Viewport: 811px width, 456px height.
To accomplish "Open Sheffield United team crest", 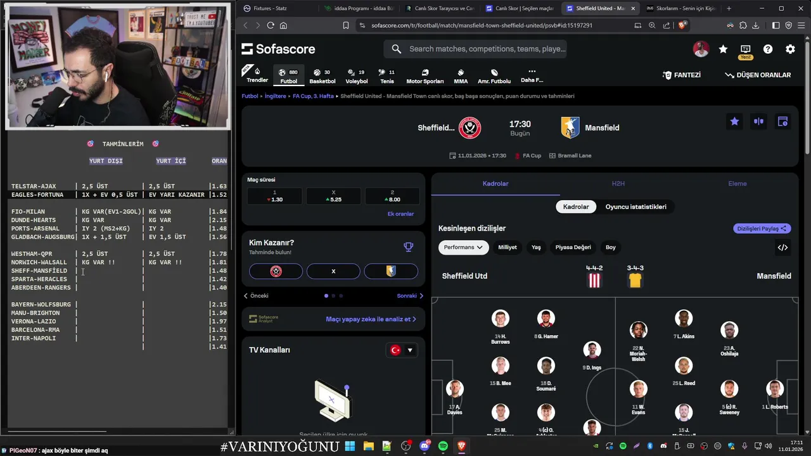I will coord(469,128).
